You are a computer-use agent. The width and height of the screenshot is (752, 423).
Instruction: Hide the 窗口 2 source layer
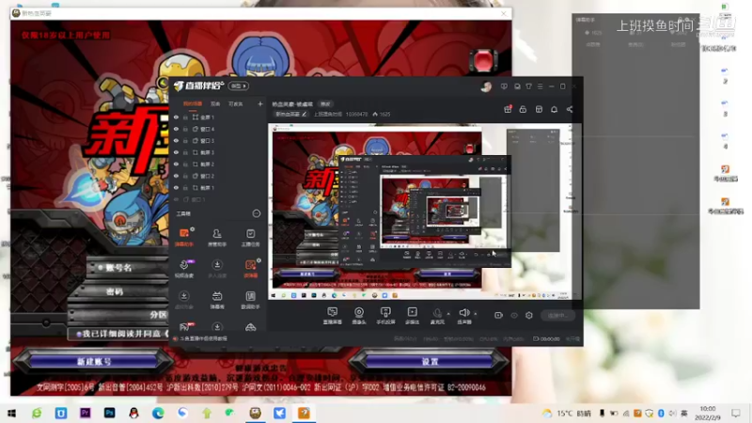coord(176,176)
